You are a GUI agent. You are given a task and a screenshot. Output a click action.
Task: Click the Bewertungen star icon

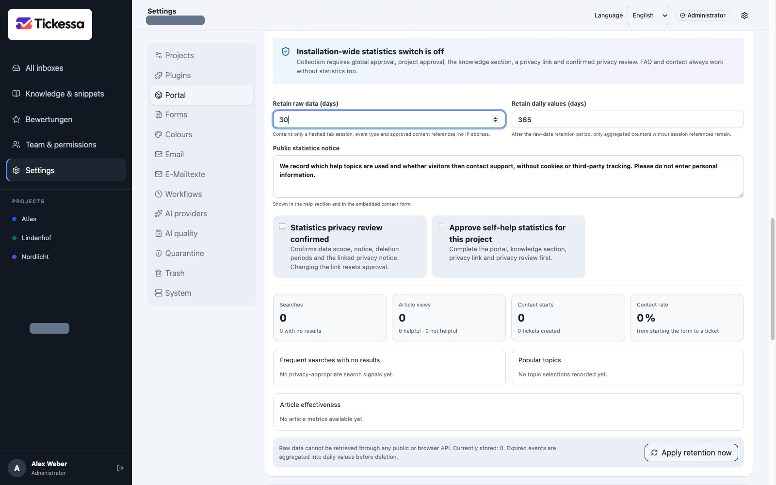16,119
